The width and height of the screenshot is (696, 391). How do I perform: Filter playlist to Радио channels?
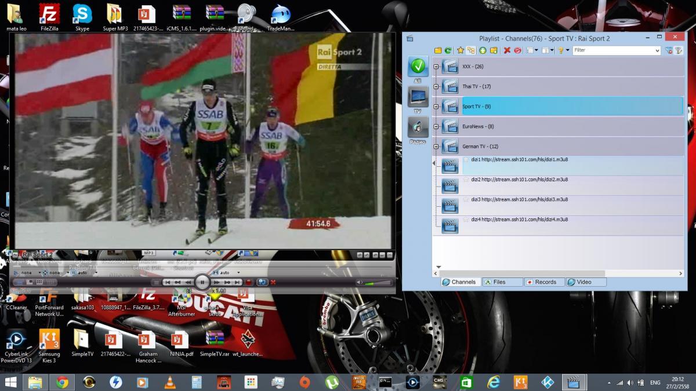pos(418,127)
